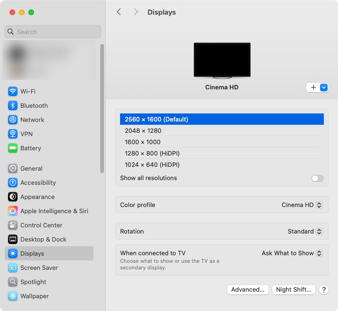Click the Search input field
This screenshot has width=338, height=311.
[x=52, y=32]
